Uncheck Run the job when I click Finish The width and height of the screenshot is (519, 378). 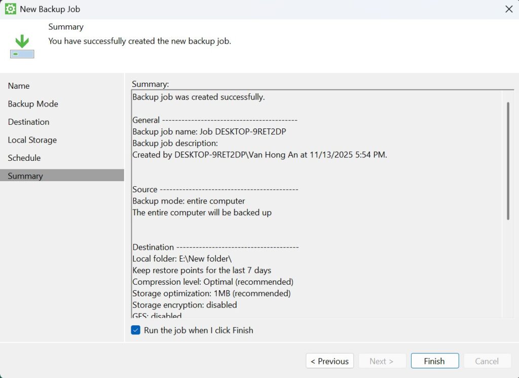tap(136, 330)
